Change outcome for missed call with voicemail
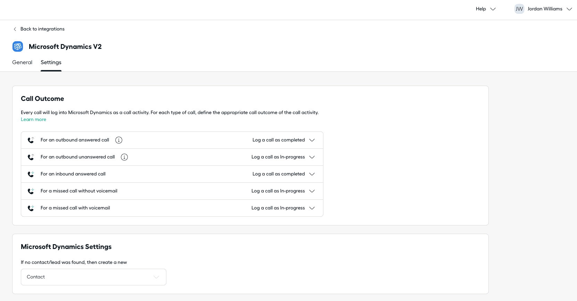The image size is (577, 301). click(283, 208)
